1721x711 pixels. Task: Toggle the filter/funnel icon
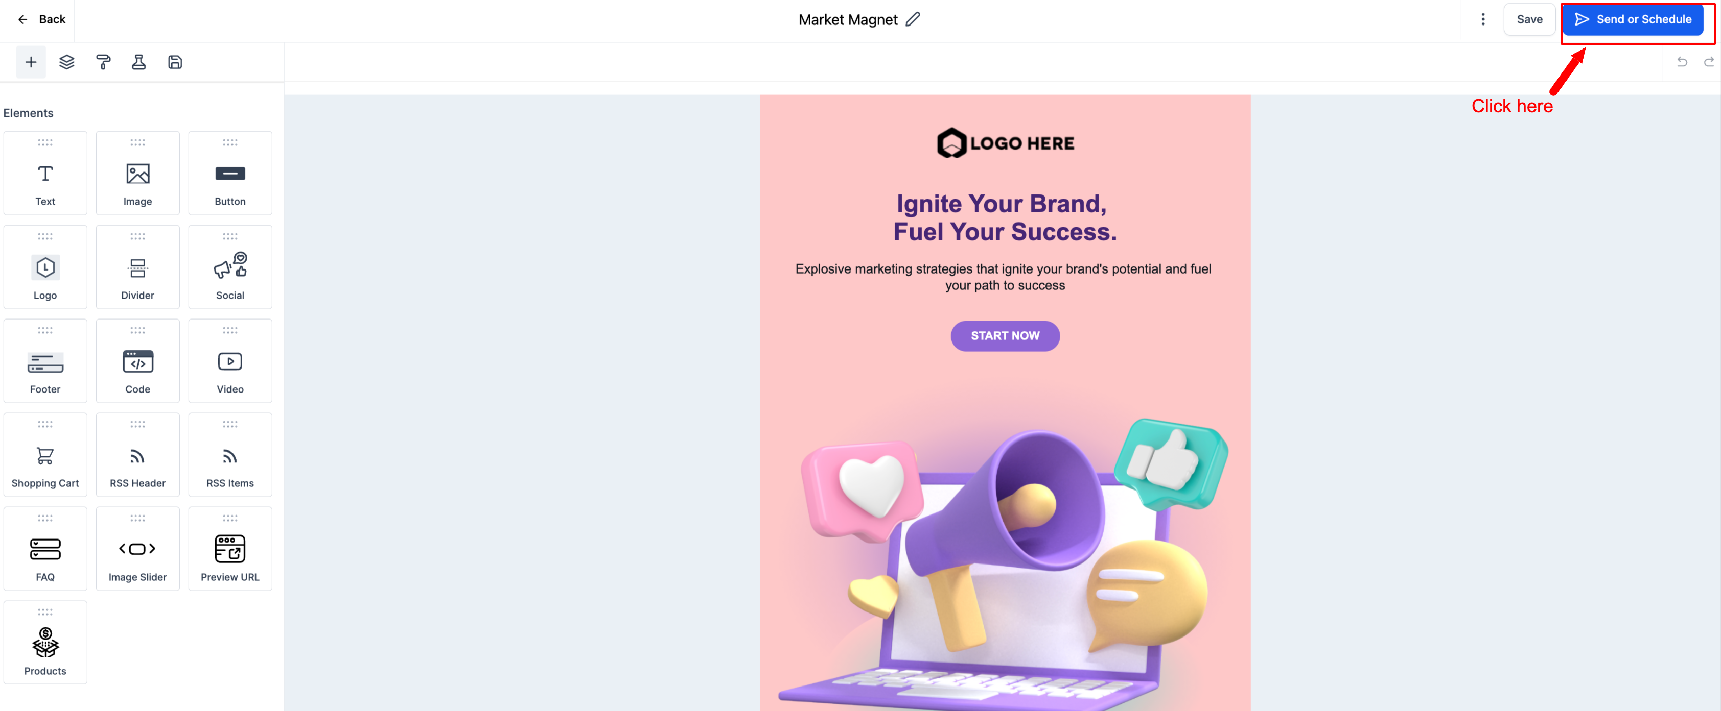[138, 61]
